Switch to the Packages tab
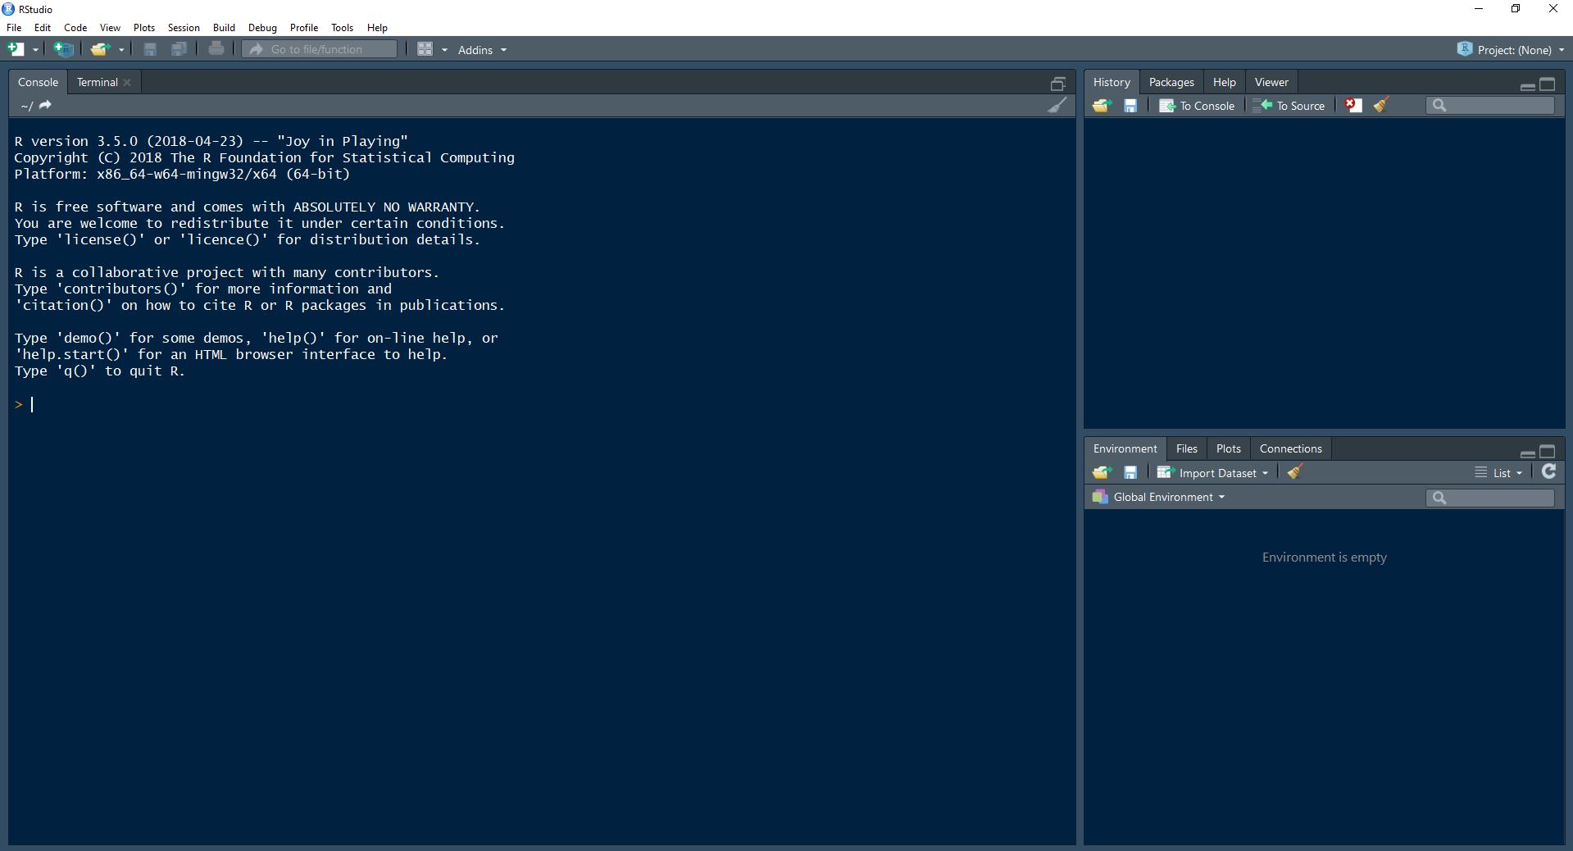The width and height of the screenshot is (1573, 851). coord(1171,82)
